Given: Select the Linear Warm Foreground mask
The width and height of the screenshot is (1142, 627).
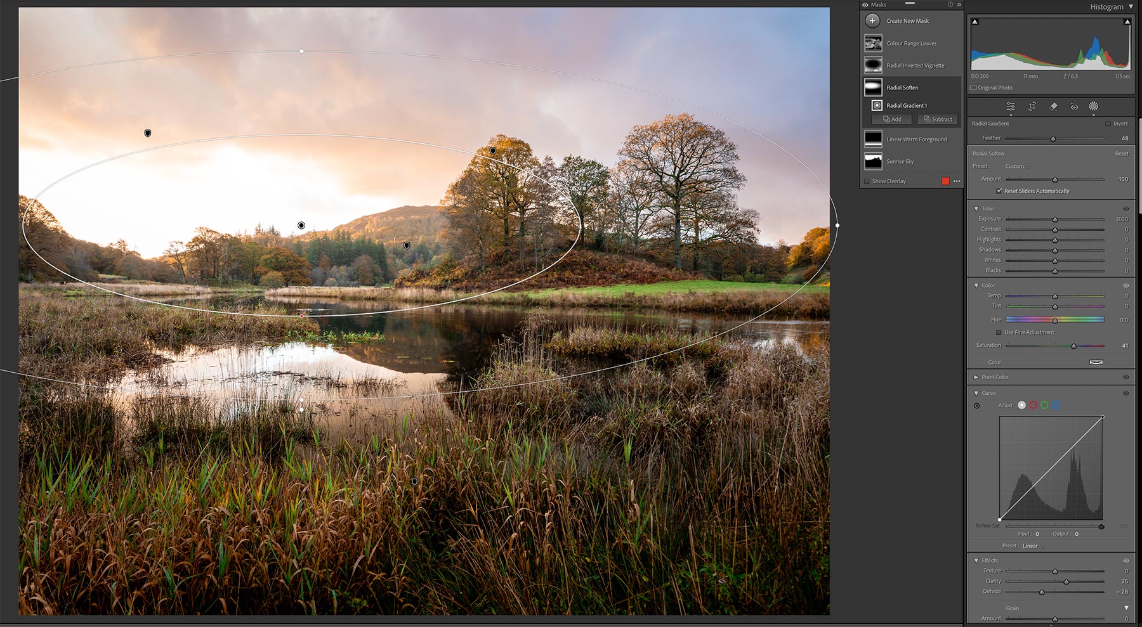Looking at the screenshot, I should coord(916,139).
